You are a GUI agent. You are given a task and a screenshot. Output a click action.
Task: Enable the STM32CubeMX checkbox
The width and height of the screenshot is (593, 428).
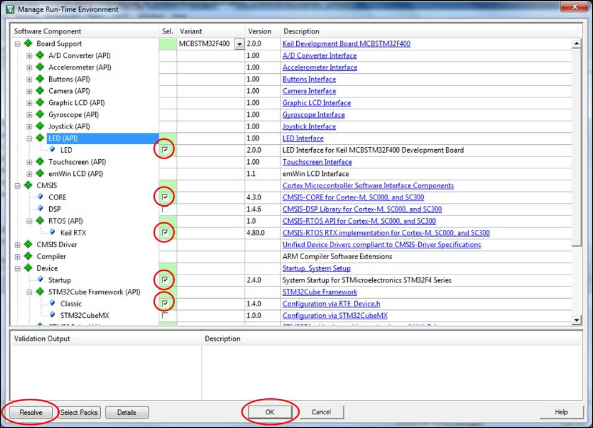165,315
